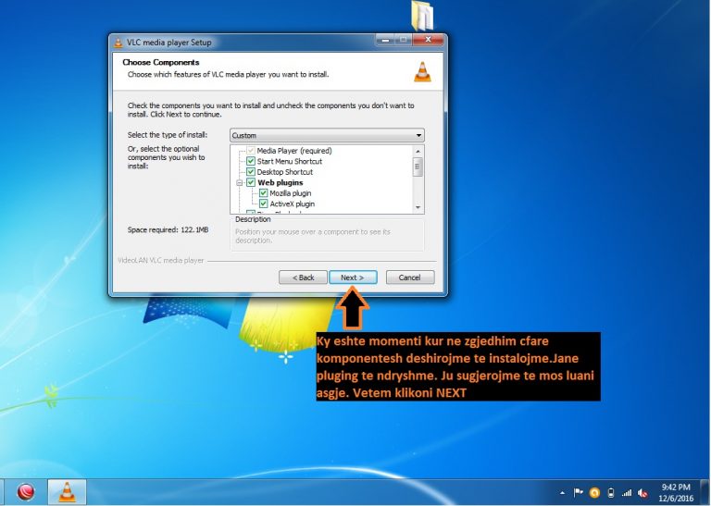This screenshot has width=711, height=506.
Task: Click the Next button in VLC setup
Action: pyautogui.click(x=353, y=278)
